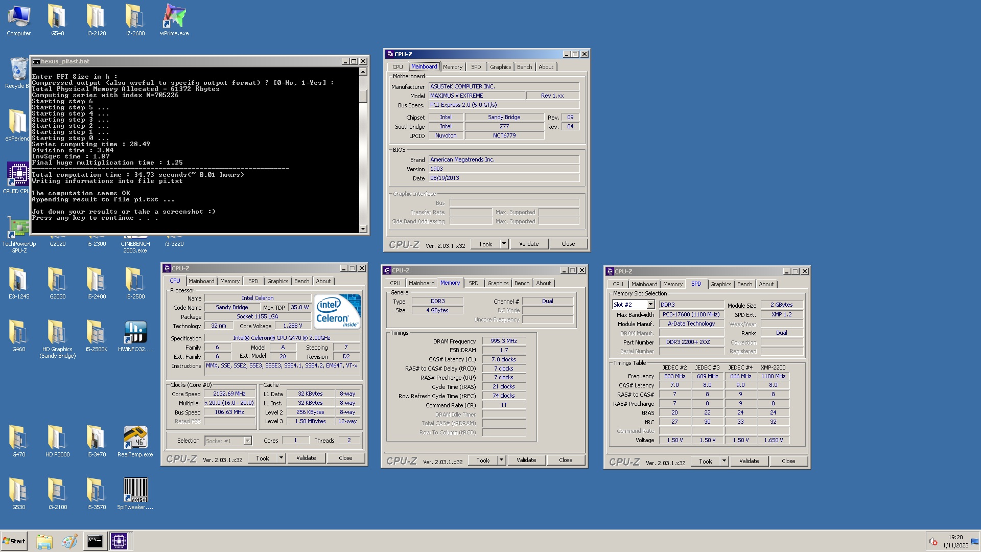Launch RealTemp.exe shortcut
981x552 pixels.
(x=135, y=441)
